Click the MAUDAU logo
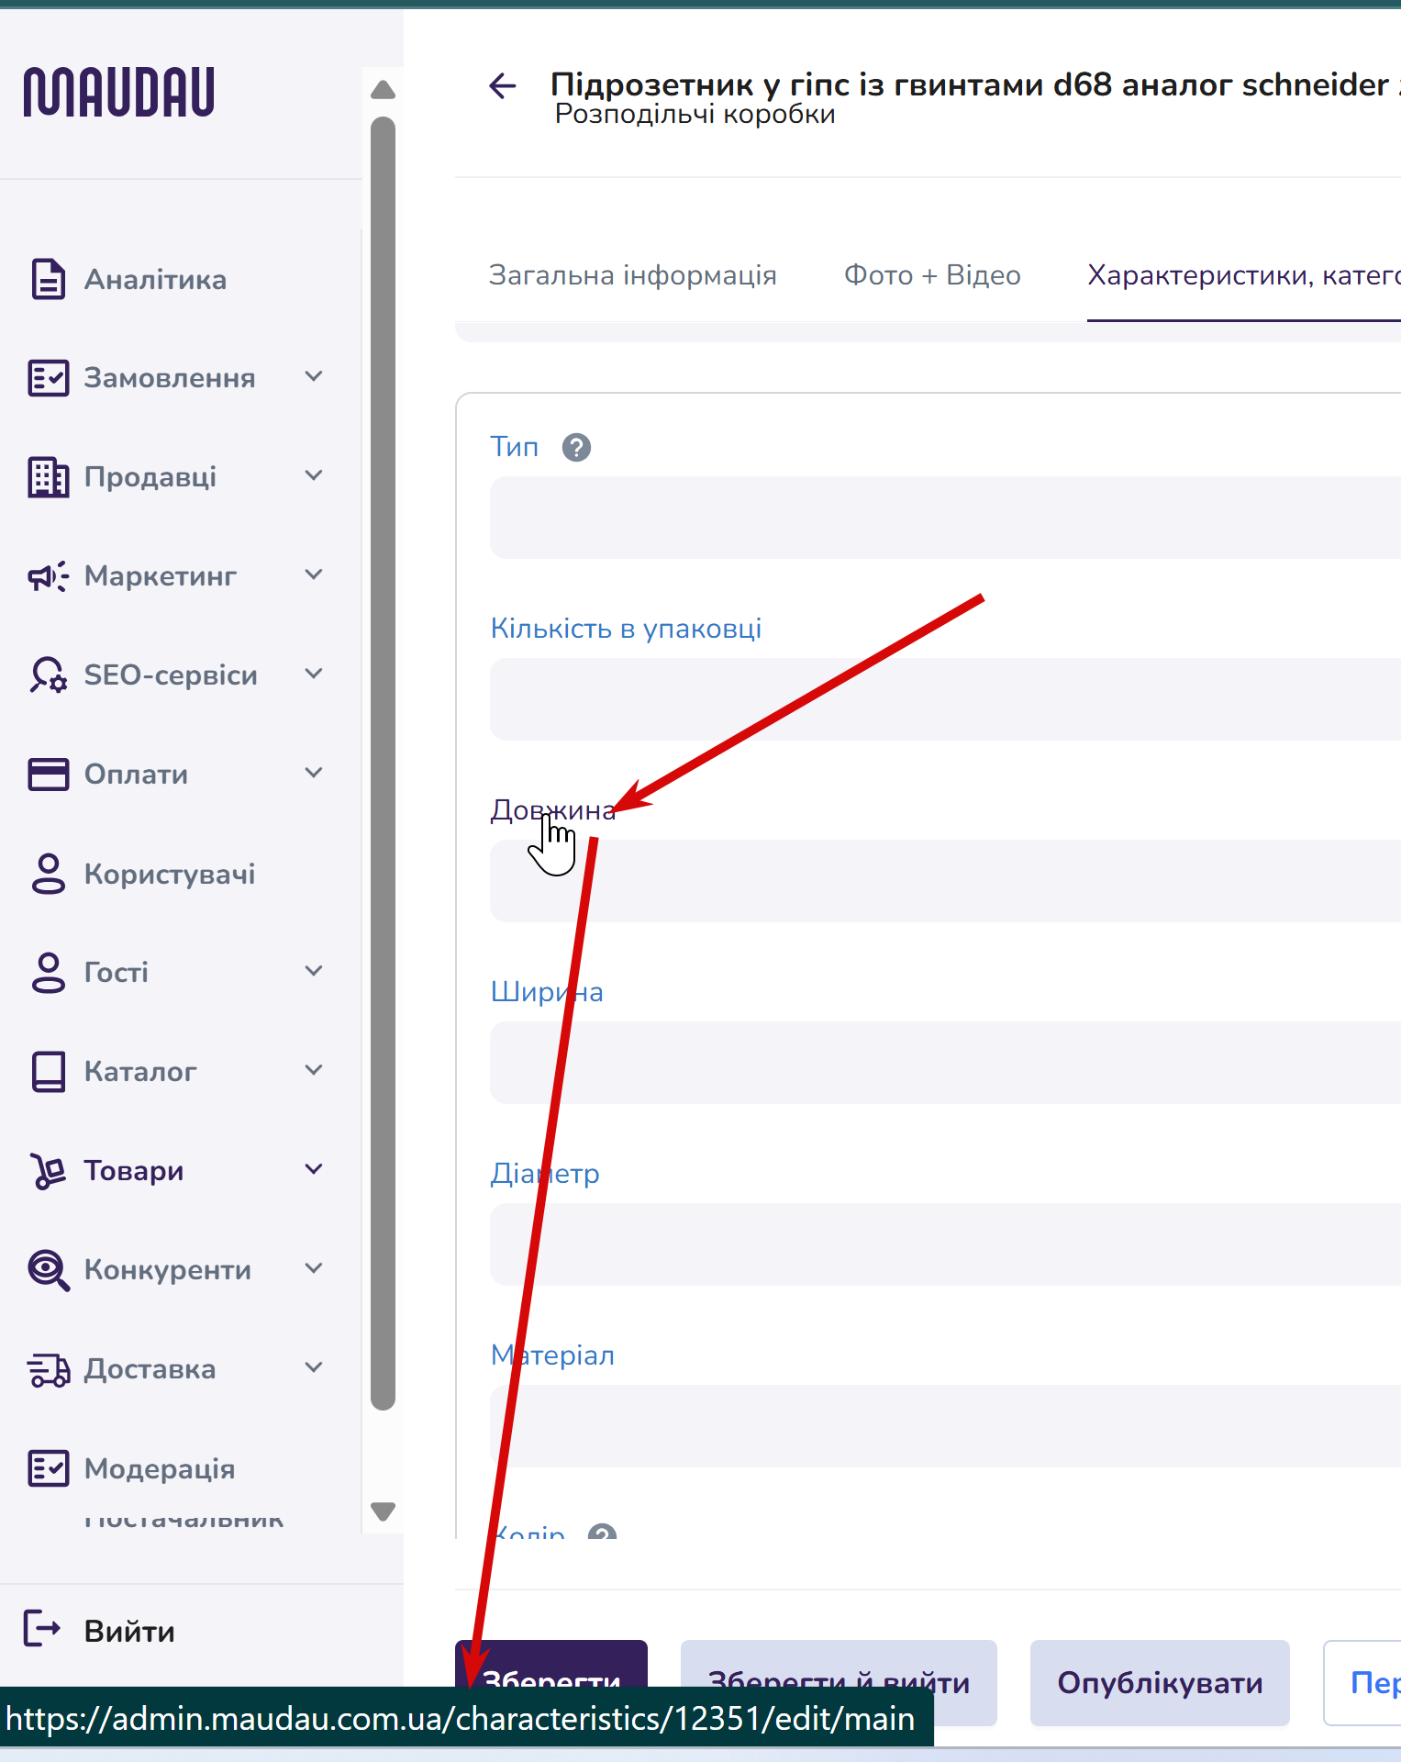The image size is (1401, 1762). [118, 92]
